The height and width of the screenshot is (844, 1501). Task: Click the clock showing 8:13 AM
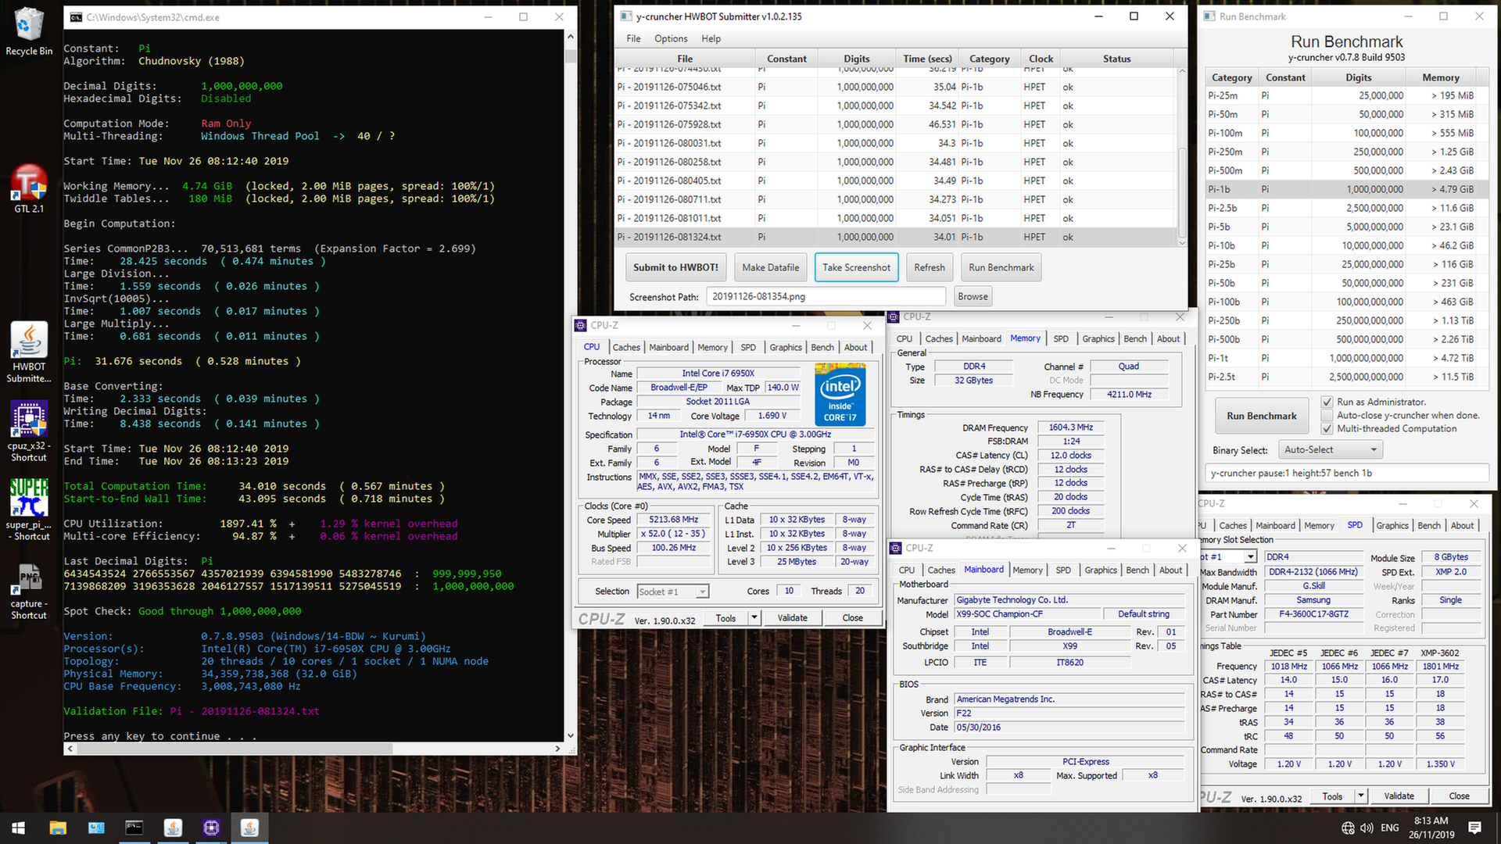[x=1431, y=821]
